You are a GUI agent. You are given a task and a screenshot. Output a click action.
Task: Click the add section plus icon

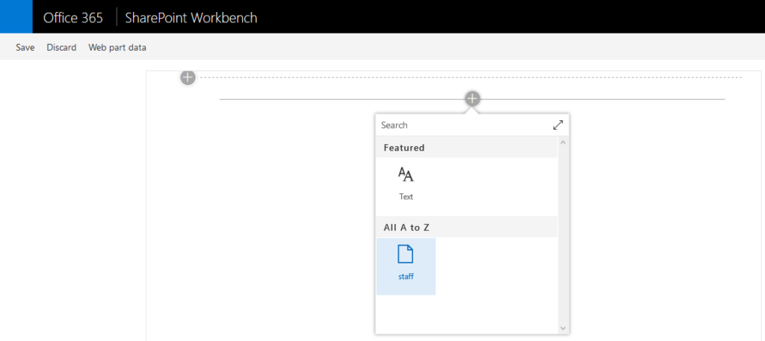pyautogui.click(x=188, y=77)
